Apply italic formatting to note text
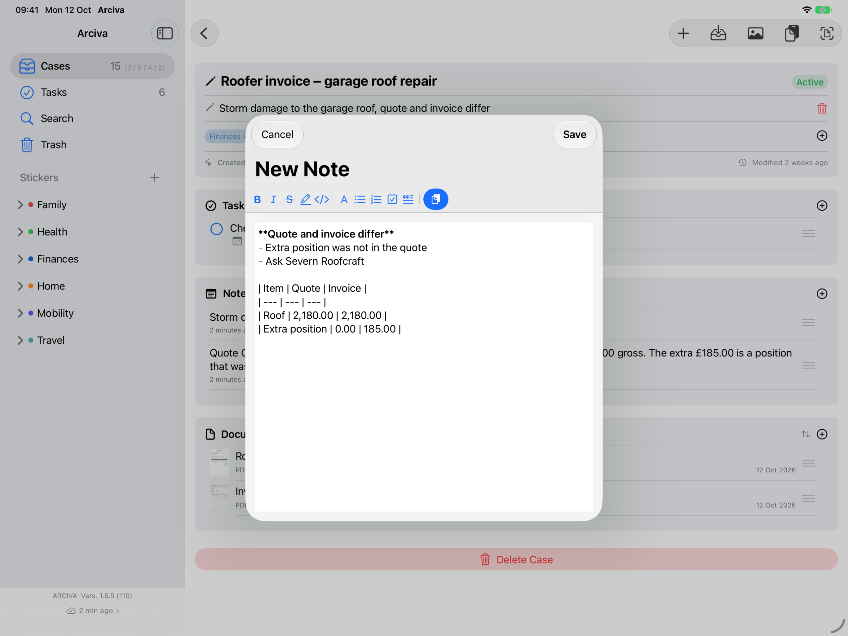The height and width of the screenshot is (636, 848). (x=273, y=199)
